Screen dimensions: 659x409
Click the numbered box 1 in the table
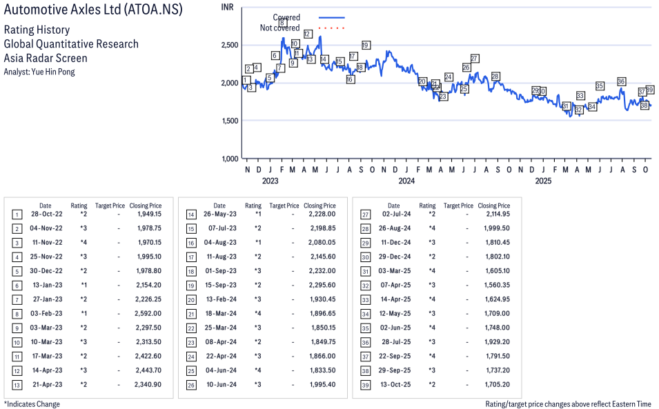click(17, 215)
